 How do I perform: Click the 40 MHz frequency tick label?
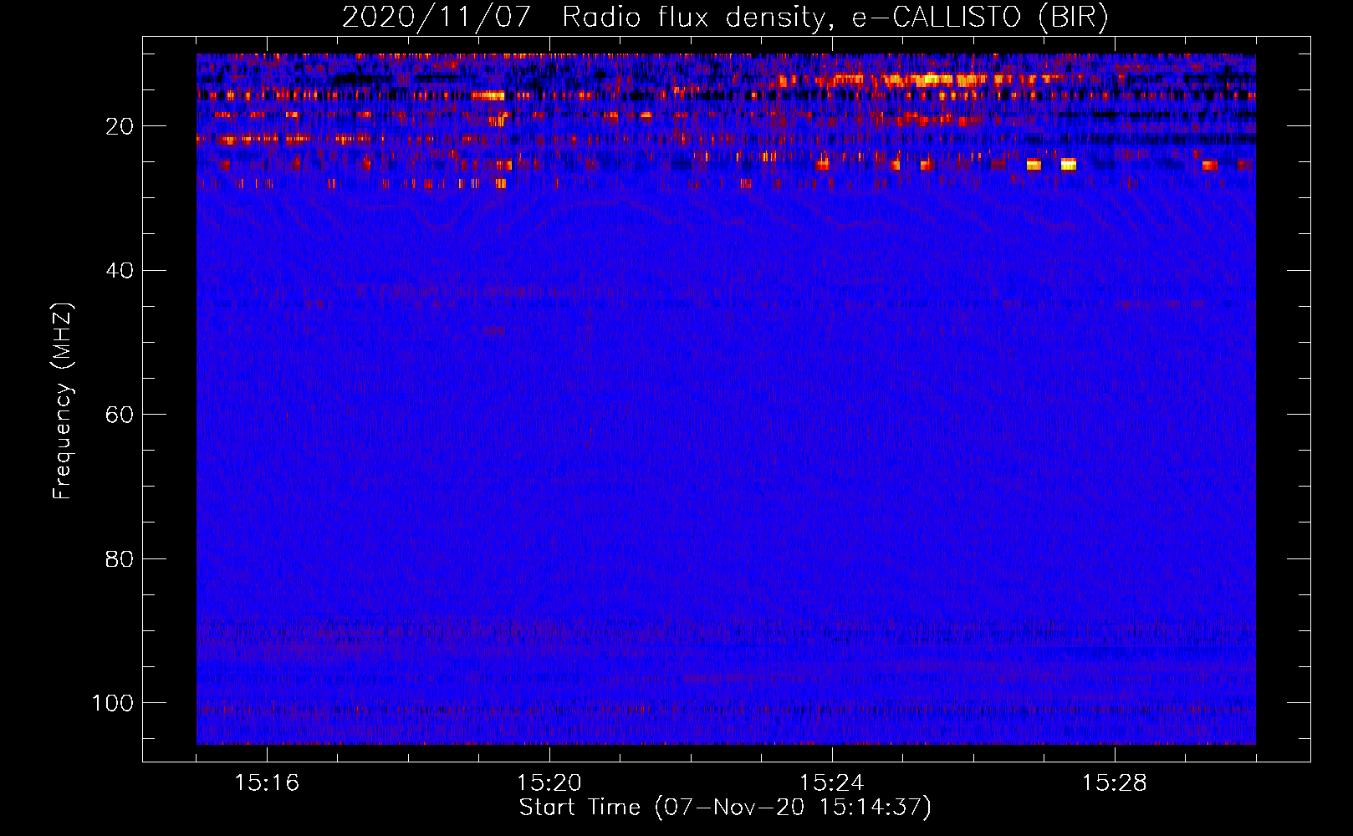click(120, 271)
